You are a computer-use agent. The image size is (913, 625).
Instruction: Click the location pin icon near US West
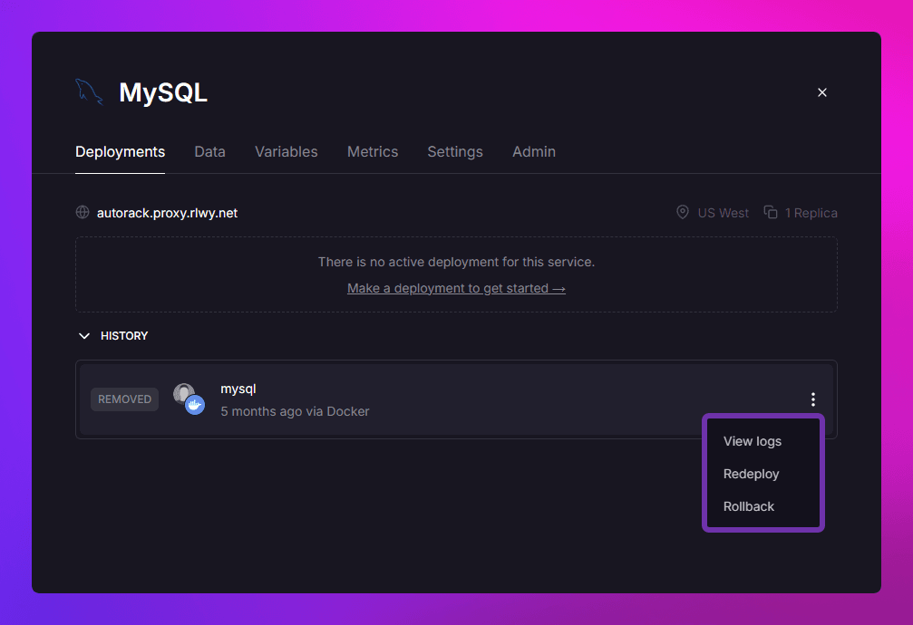pos(683,213)
